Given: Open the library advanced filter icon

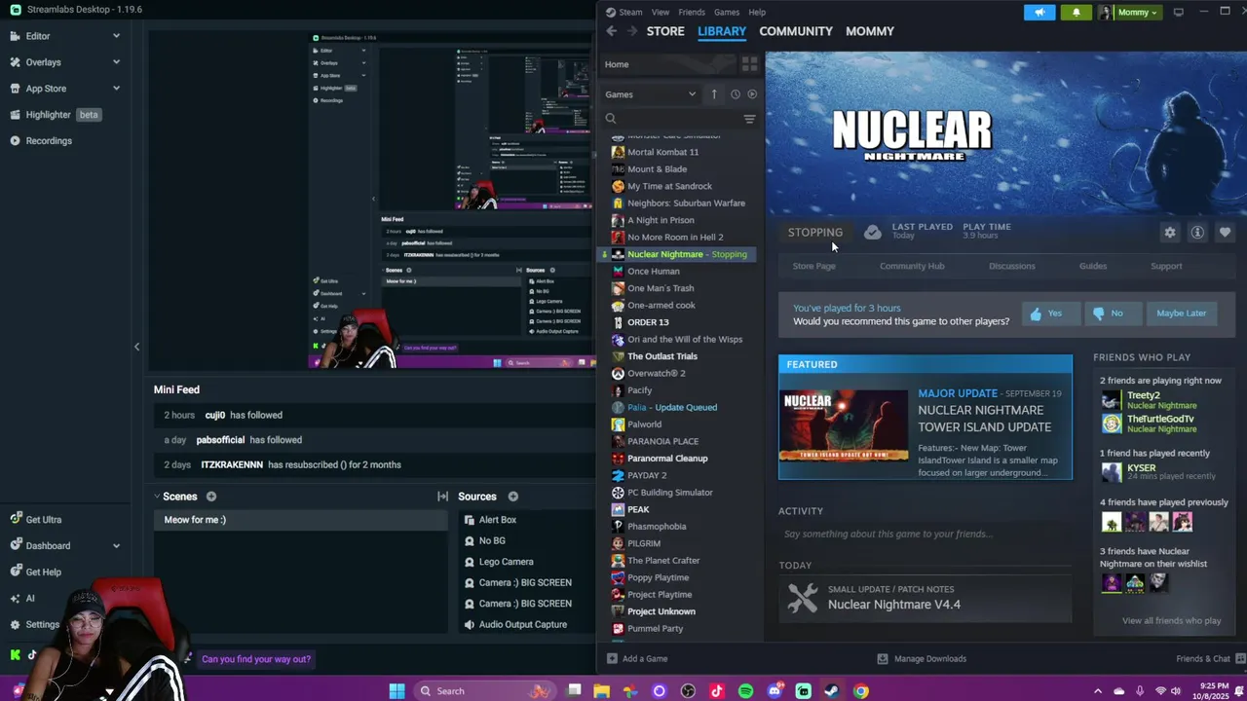Looking at the screenshot, I should click(x=749, y=119).
